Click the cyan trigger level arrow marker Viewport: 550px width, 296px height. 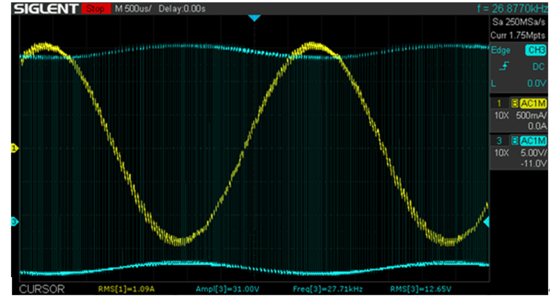(486, 222)
